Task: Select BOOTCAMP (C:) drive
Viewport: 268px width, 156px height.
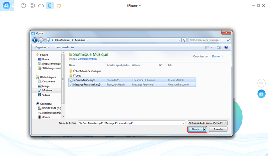Action: [49, 108]
